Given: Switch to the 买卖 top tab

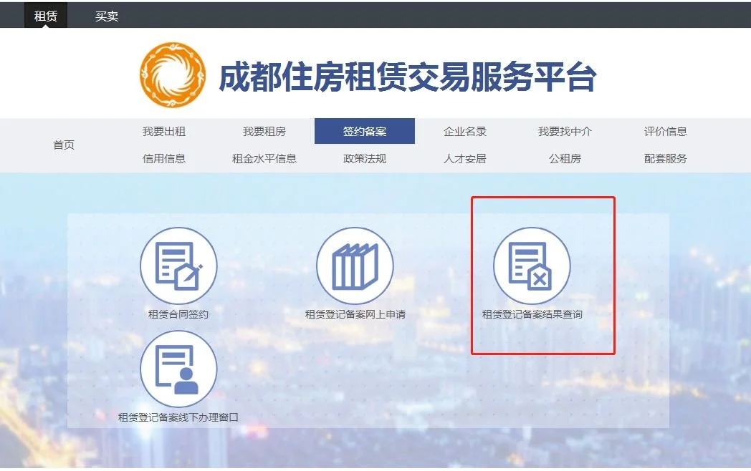Looking at the screenshot, I should pos(106,16).
